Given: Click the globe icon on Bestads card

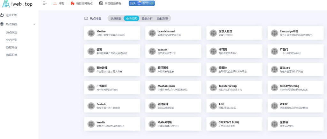Looking at the screenshot, I should point(91,106).
